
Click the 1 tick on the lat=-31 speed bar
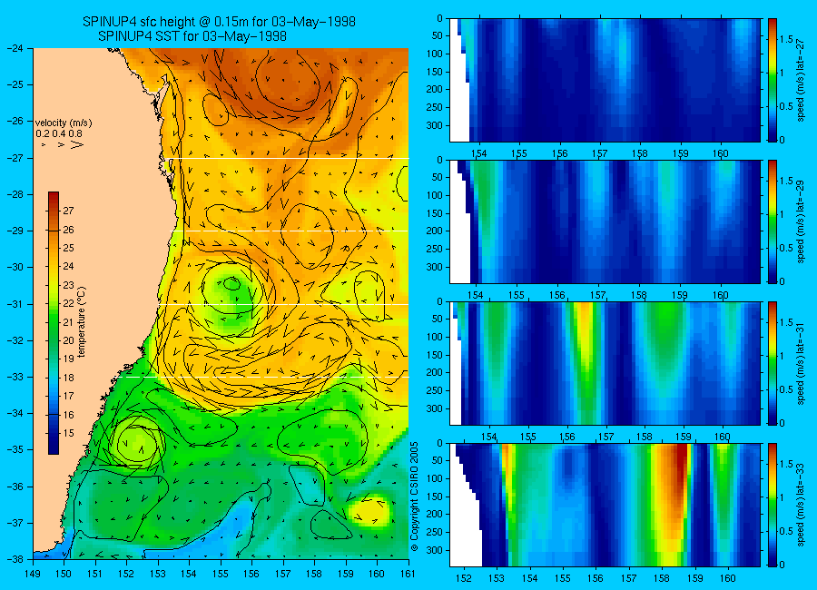(782, 356)
